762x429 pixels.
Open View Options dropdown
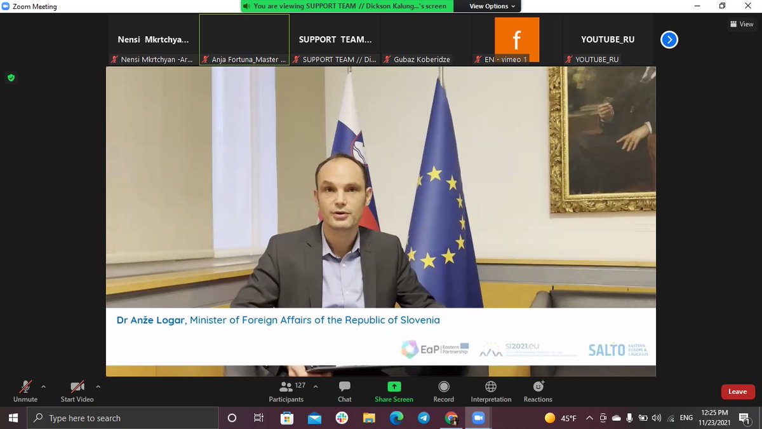492,6
